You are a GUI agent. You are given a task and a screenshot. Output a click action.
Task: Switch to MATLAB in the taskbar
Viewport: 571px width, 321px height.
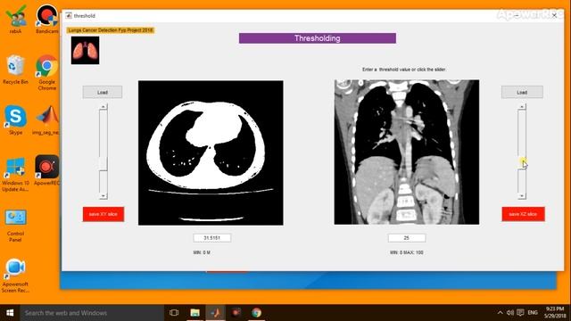pyautogui.click(x=215, y=313)
